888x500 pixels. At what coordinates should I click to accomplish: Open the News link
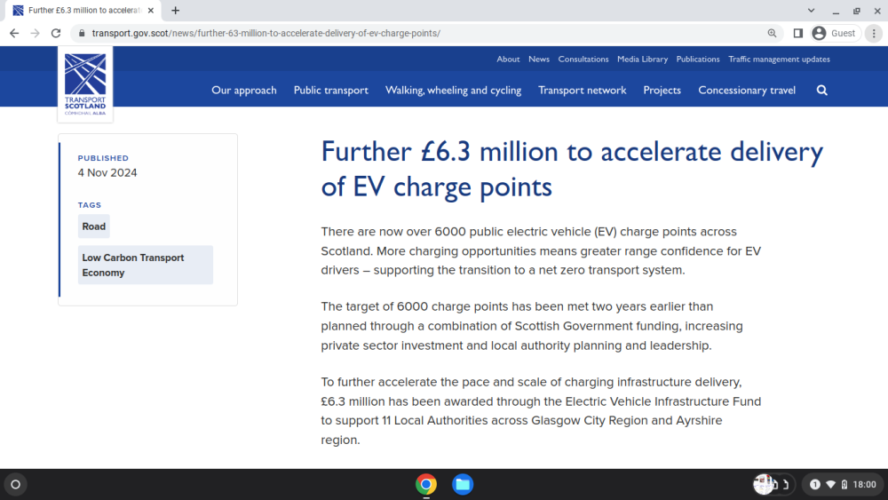coord(539,59)
